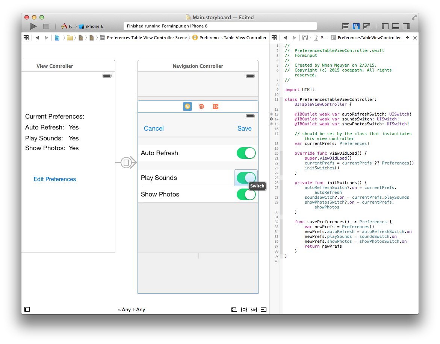
Task: Open the Pin constraints menu
Action: coord(244,310)
